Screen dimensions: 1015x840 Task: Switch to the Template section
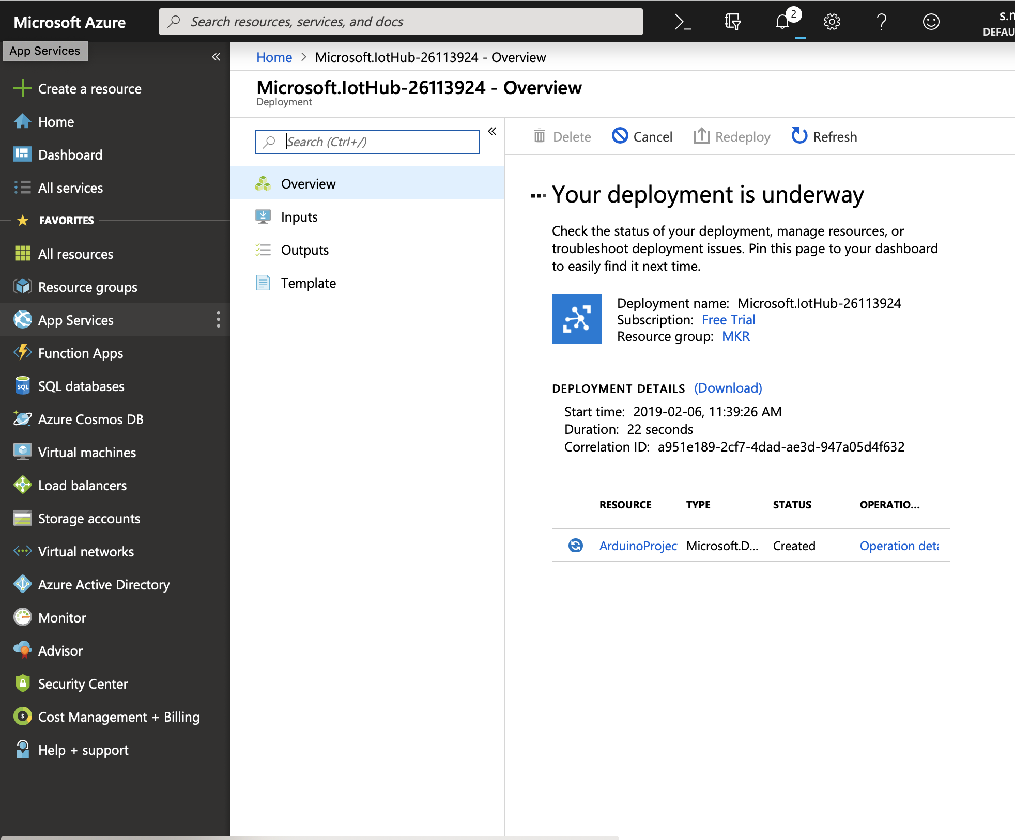(309, 283)
